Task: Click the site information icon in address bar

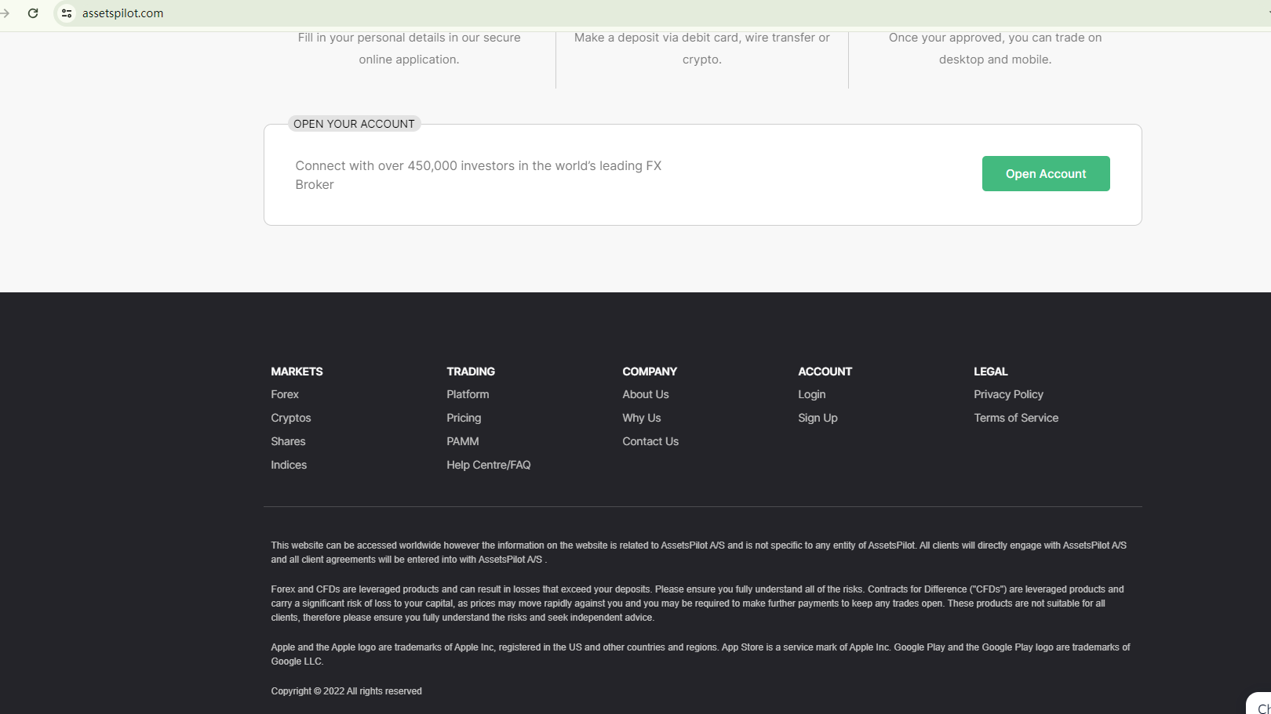Action: (x=67, y=13)
